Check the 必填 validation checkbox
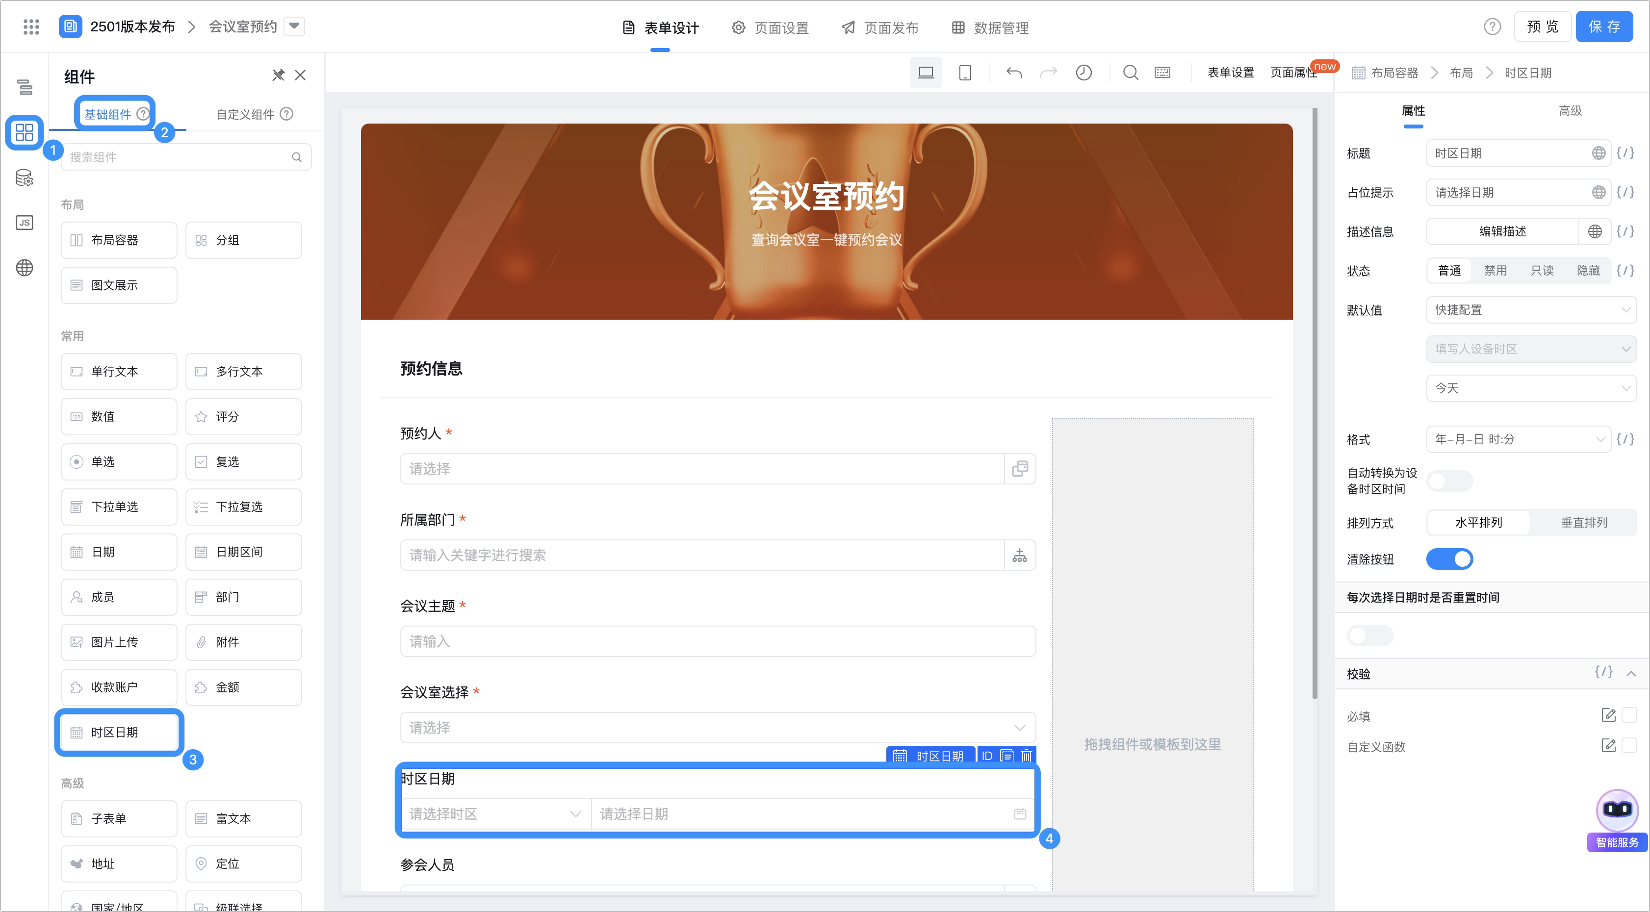The width and height of the screenshot is (1650, 912). 1629,715
